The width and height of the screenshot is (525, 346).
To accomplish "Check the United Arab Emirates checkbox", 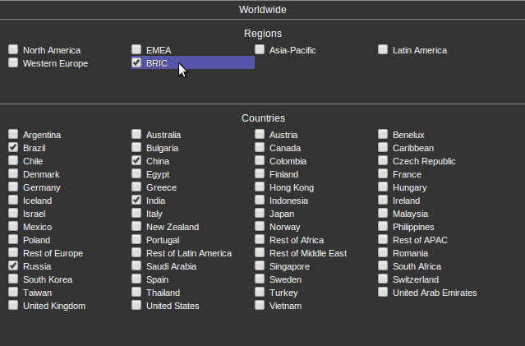I will click(383, 292).
